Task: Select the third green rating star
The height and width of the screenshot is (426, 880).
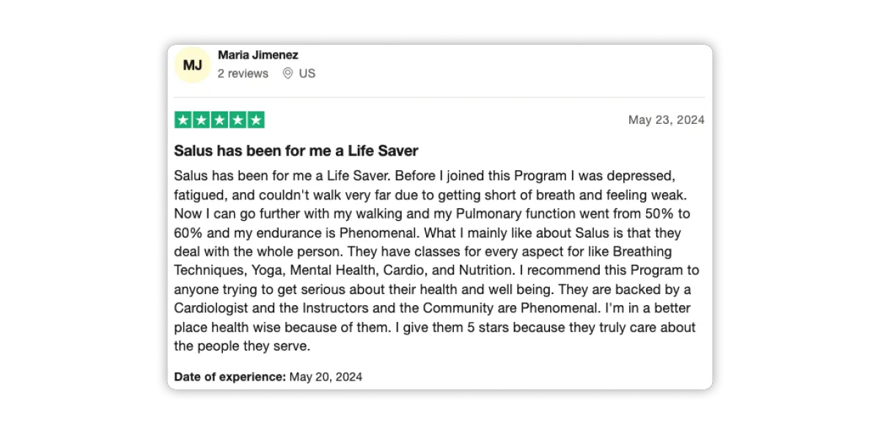Action: pos(219,120)
